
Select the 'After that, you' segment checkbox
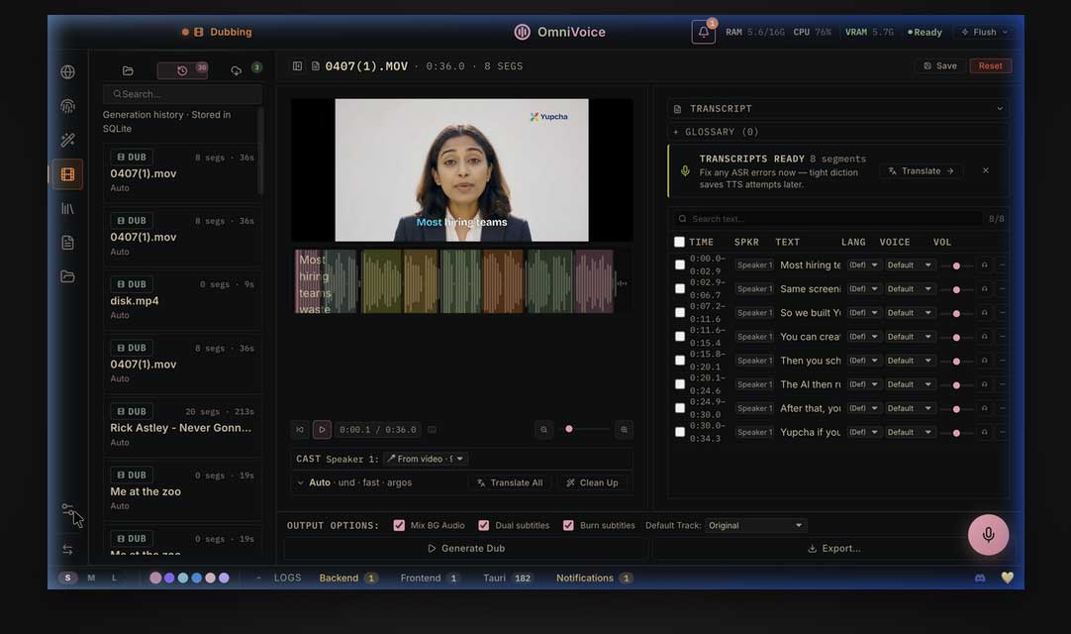(680, 408)
